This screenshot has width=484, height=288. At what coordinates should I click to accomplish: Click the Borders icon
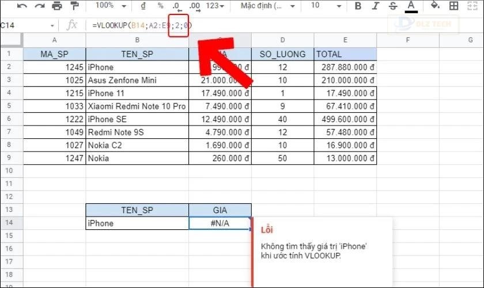(453, 6)
